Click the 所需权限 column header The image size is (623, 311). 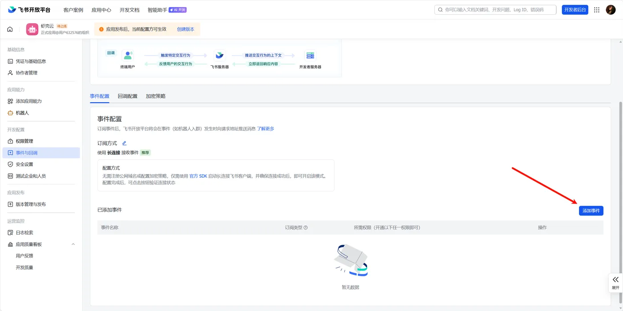tap(387, 227)
